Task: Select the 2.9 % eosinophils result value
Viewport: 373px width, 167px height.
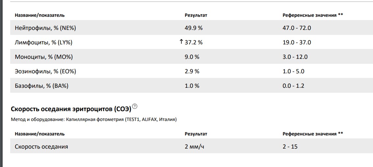Action: (x=192, y=71)
